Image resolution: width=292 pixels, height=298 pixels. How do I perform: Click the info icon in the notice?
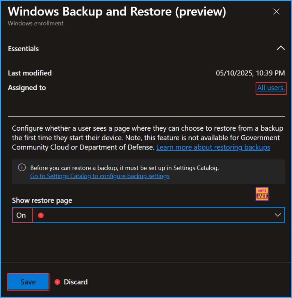tap(22, 168)
